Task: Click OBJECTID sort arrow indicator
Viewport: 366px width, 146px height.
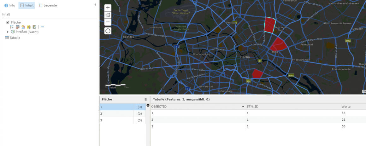Action: point(244,106)
